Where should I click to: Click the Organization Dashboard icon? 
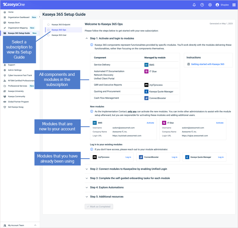5,17
